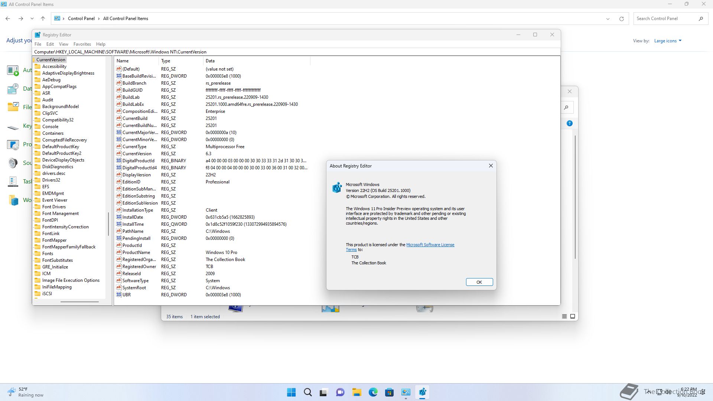Viewport: 713px width, 401px height.
Task: Open the Help menu in Registry Editor
Action: tap(101, 44)
